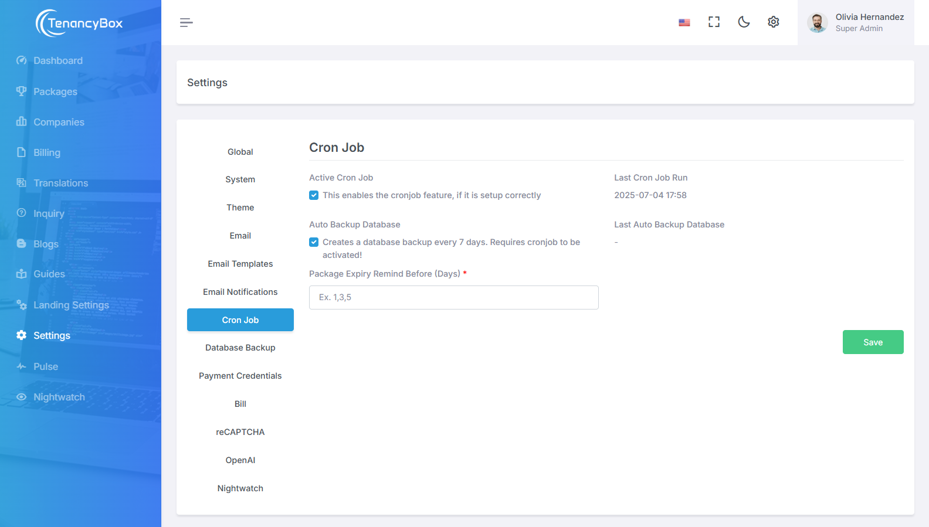Click the Landing Settings gears icon
This screenshot has height=527, width=929.
click(22, 305)
